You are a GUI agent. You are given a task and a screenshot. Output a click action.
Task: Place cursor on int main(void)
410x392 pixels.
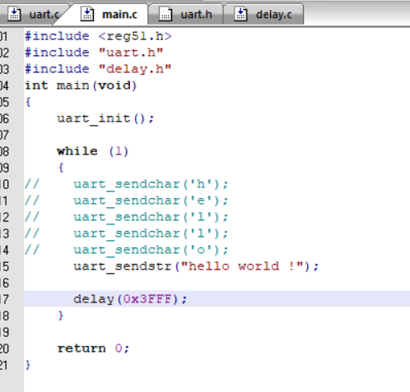click(x=81, y=85)
